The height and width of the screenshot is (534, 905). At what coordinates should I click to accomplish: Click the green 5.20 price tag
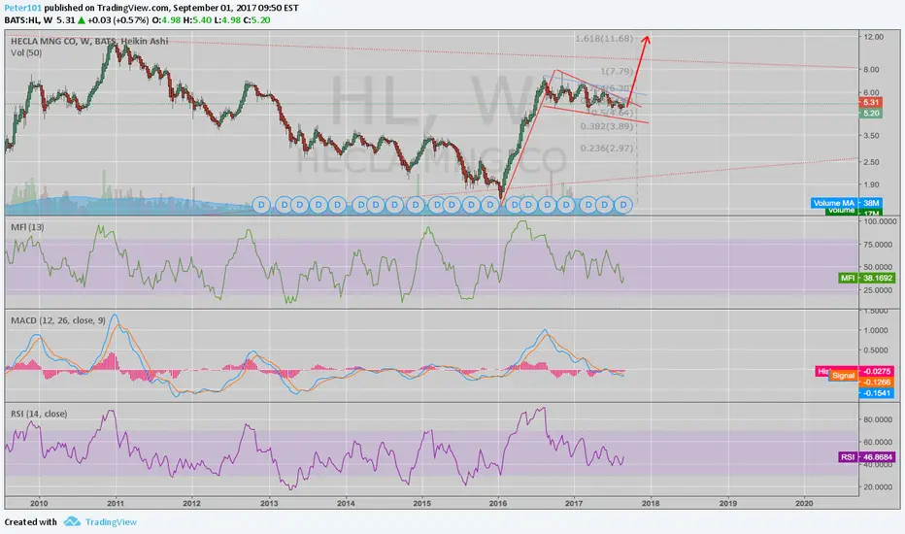871,114
